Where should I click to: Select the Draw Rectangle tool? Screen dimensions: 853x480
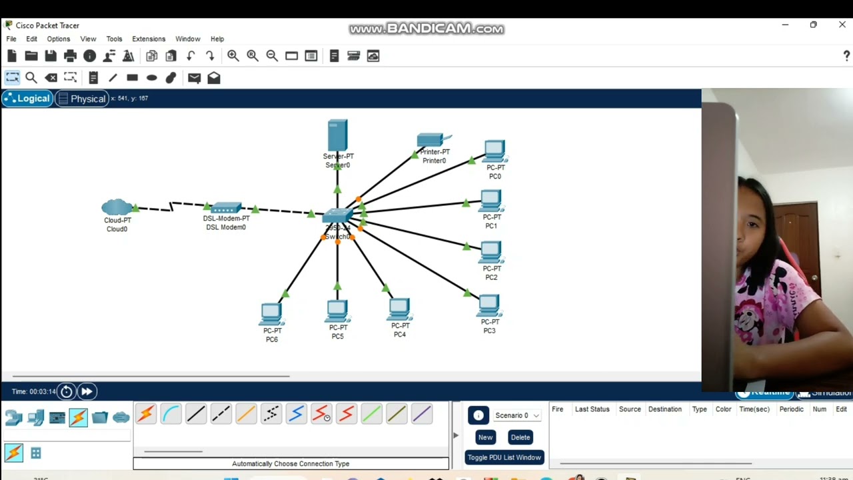[132, 78]
